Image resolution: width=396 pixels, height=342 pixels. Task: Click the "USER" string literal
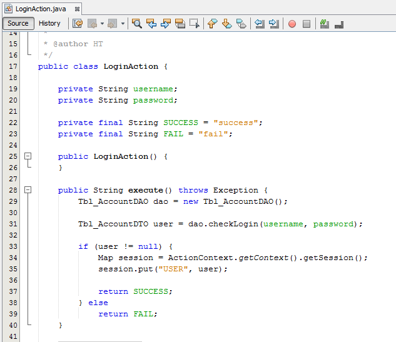[173, 269]
